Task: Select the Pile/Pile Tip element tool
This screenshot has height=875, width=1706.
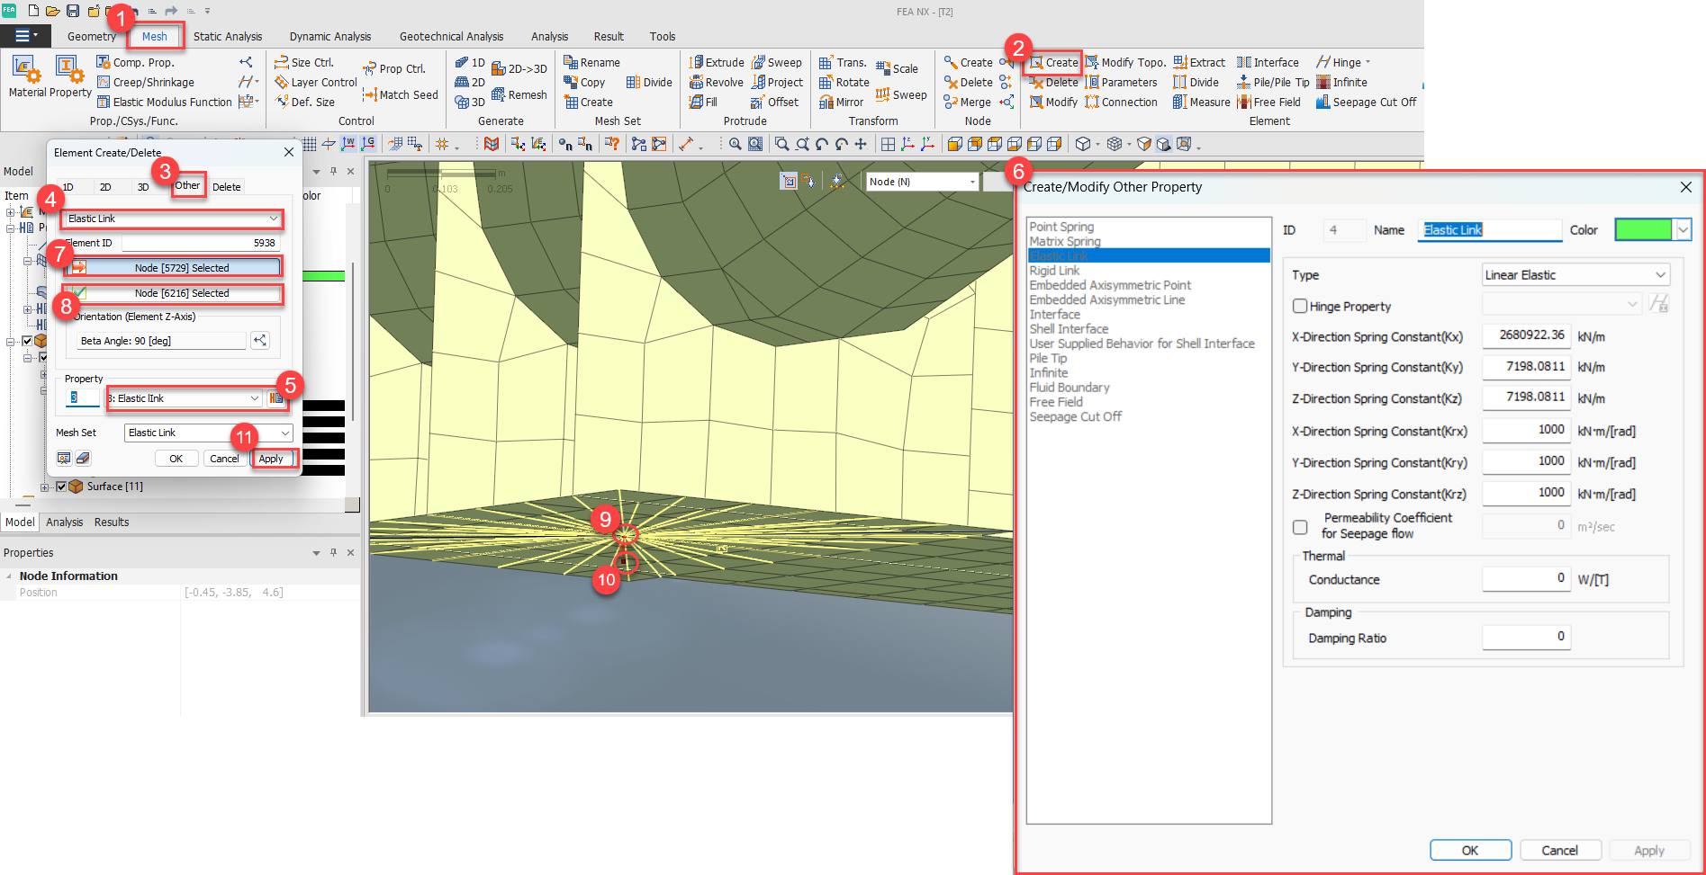Action: (x=1273, y=82)
